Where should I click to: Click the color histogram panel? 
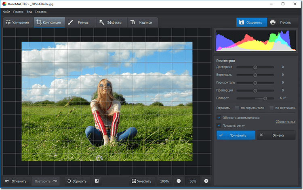pos(256,41)
